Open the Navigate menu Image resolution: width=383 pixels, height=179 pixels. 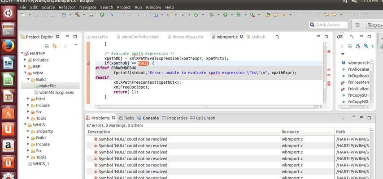(88, 7)
